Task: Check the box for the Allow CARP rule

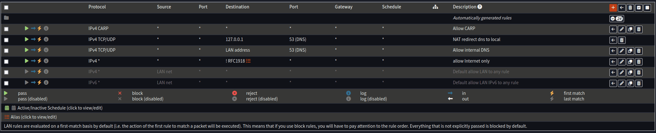Action: 6,29
